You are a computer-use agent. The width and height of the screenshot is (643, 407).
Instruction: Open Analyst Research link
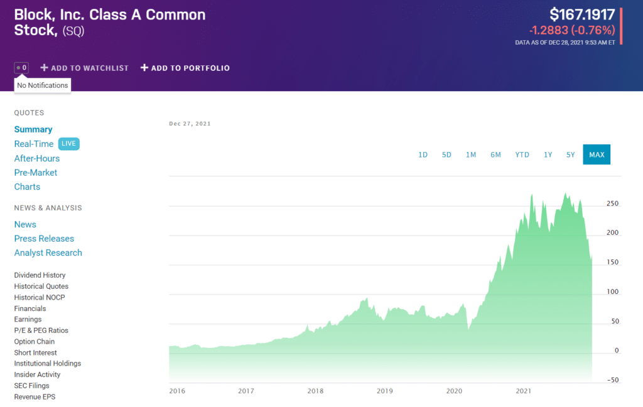pyautogui.click(x=48, y=252)
